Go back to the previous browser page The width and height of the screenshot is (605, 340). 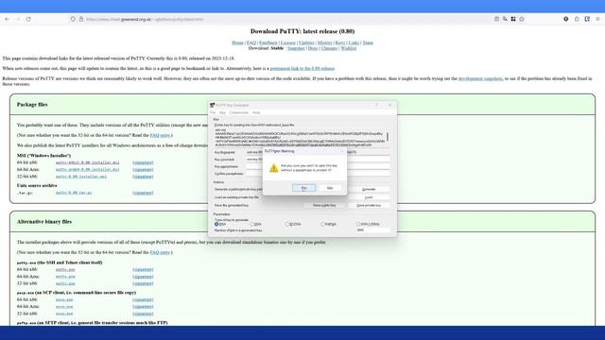click(x=7, y=19)
